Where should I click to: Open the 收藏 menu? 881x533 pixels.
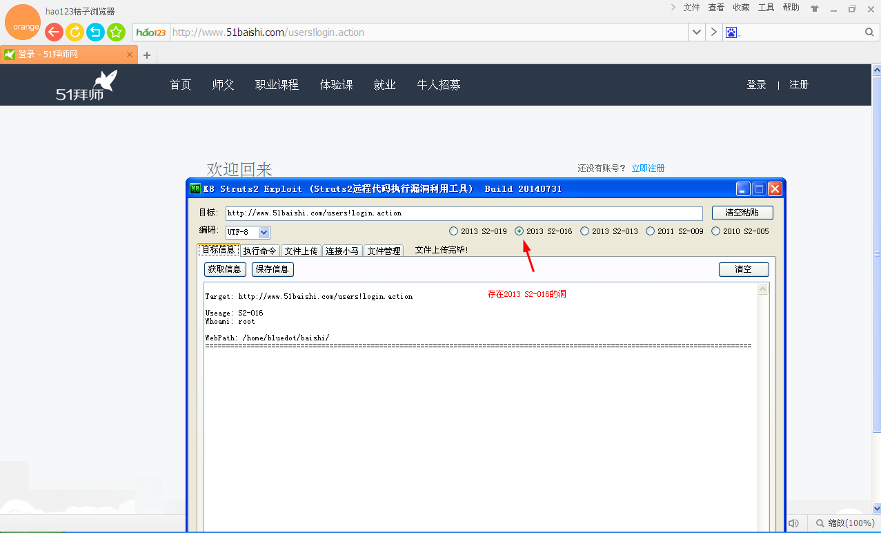pos(741,8)
